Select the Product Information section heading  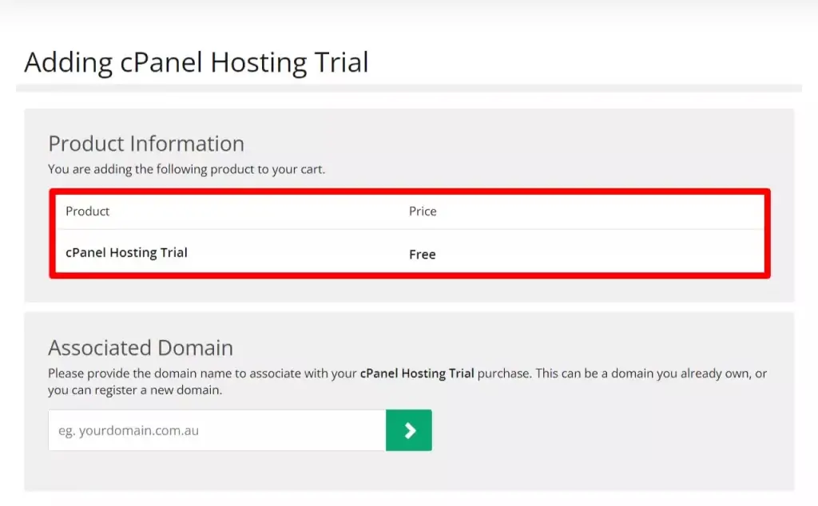[146, 144]
